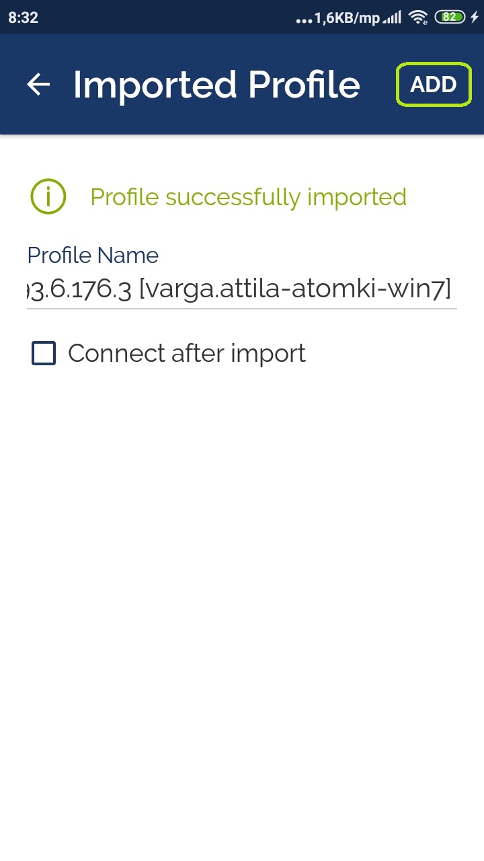Tap the cellular signal strength icon
Screen dimensions: 484x861
pos(391,18)
